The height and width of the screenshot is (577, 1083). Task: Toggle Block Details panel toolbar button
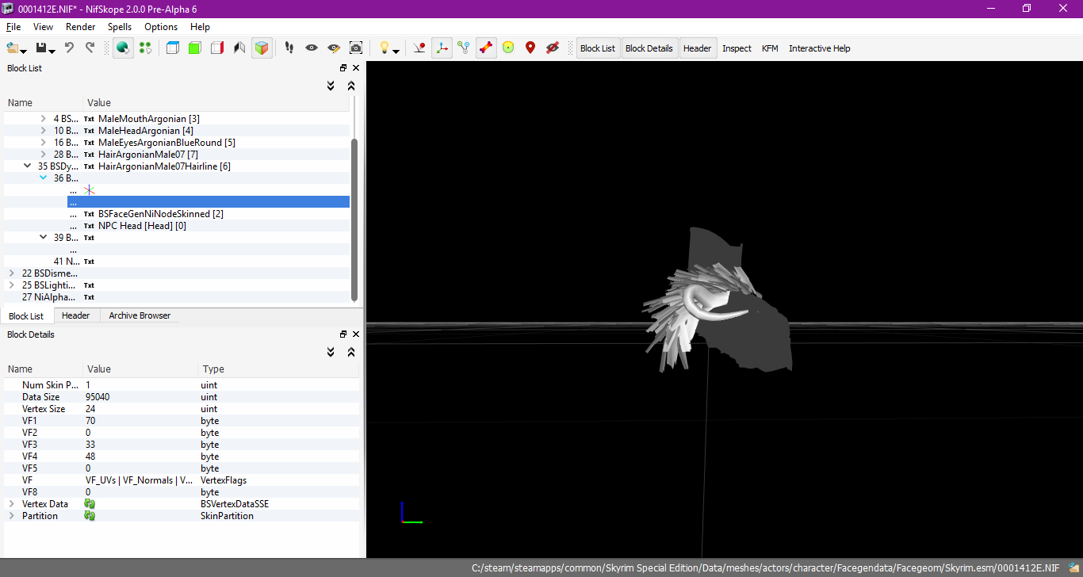pos(649,48)
